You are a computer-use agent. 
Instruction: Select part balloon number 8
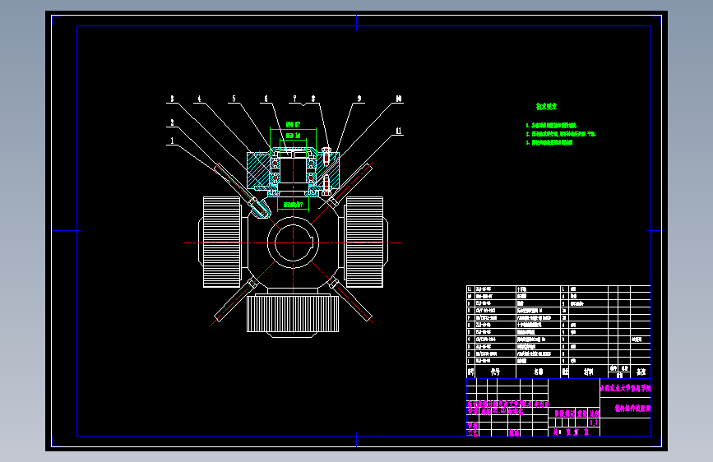coord(313,99)
